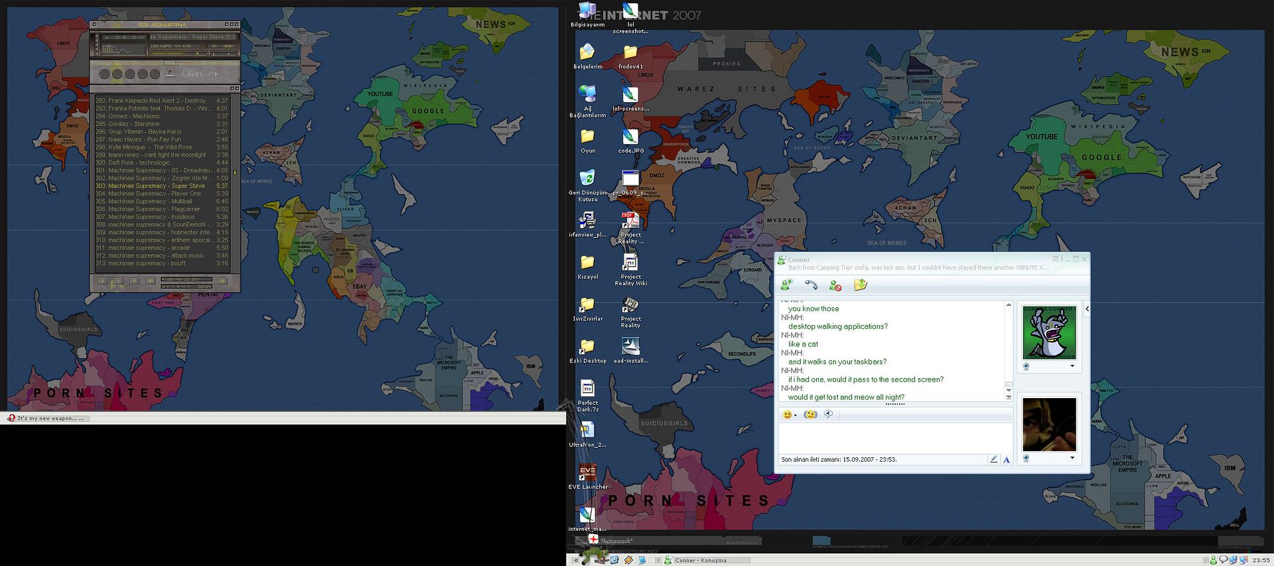This screenshot has height=566, width=1274.
Task: Open dropdown arrow under Conner's display picture
Action: click(x=1072, y=366)
